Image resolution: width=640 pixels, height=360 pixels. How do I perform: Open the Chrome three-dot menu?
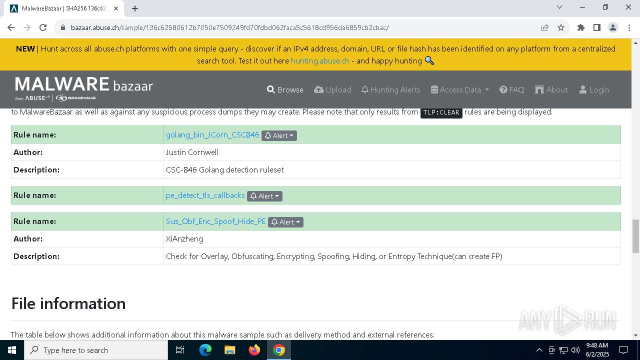tap(629, 27)
